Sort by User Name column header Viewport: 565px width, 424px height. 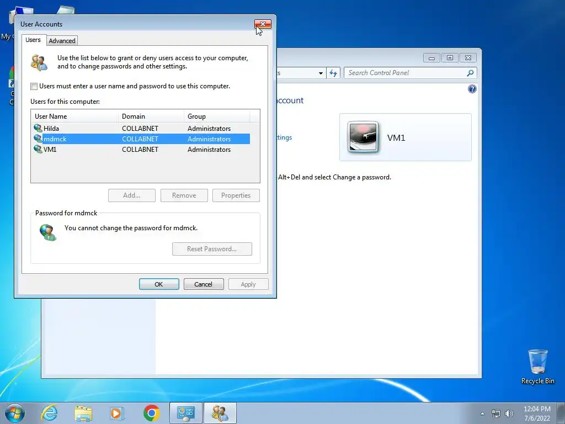(74, 116)
